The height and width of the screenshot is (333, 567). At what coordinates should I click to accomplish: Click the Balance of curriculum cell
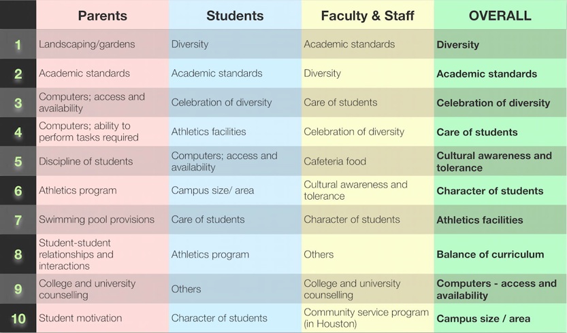coord(490,254)
